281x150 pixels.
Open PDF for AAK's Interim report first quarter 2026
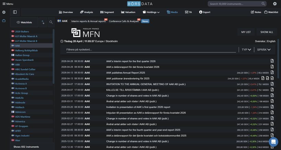(x=272, y=61)
